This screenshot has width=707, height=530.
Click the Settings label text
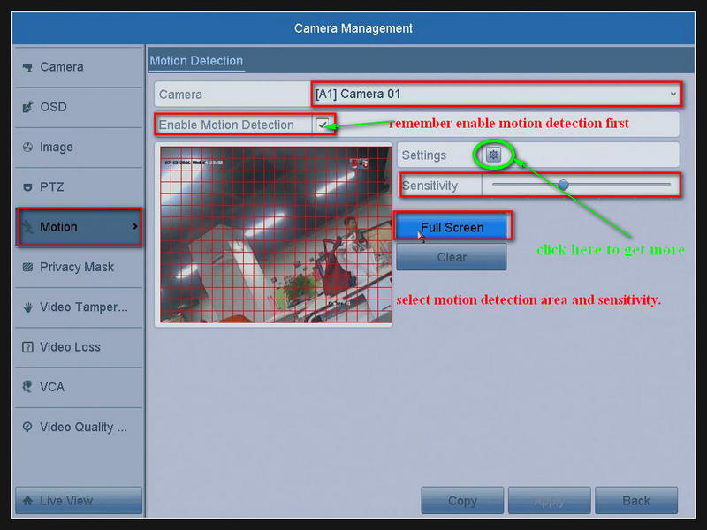(424, 155)
